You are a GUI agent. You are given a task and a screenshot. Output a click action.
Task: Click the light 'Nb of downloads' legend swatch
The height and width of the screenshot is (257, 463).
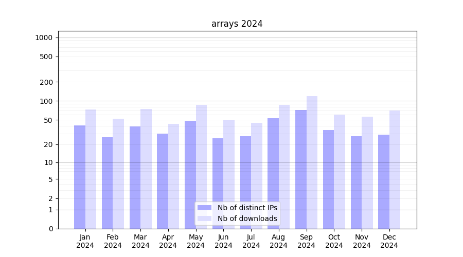pos(204,218)
